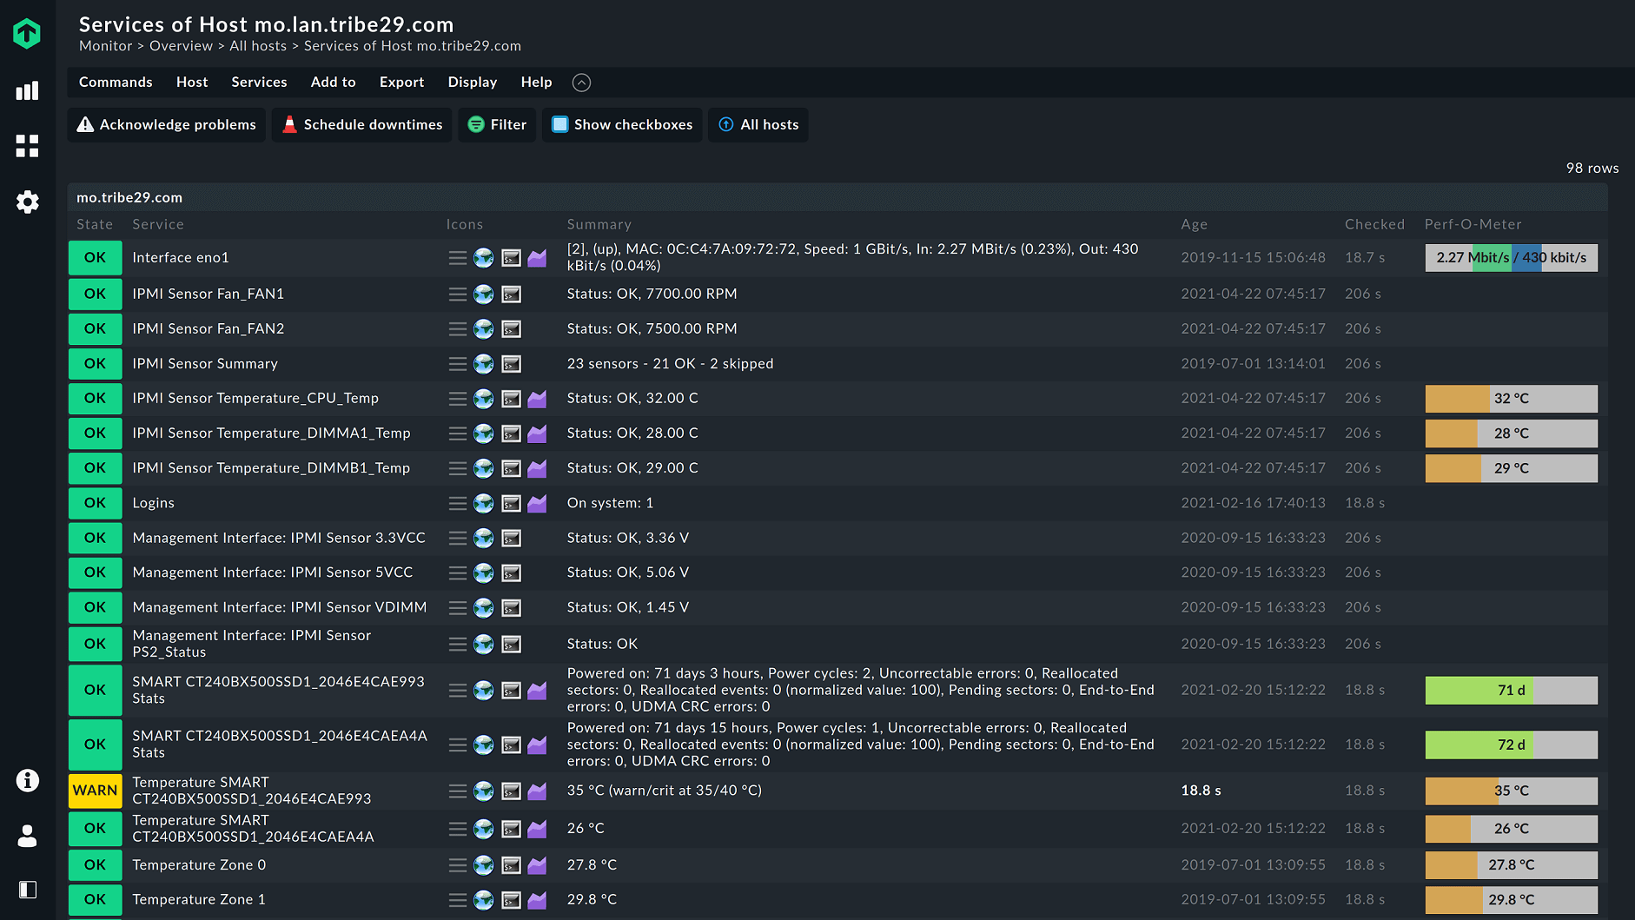Open graph icon for SMART 2046E4CAE993 Stats
The height and width of the screenshot is (920, 1635).
coord(538,691)
